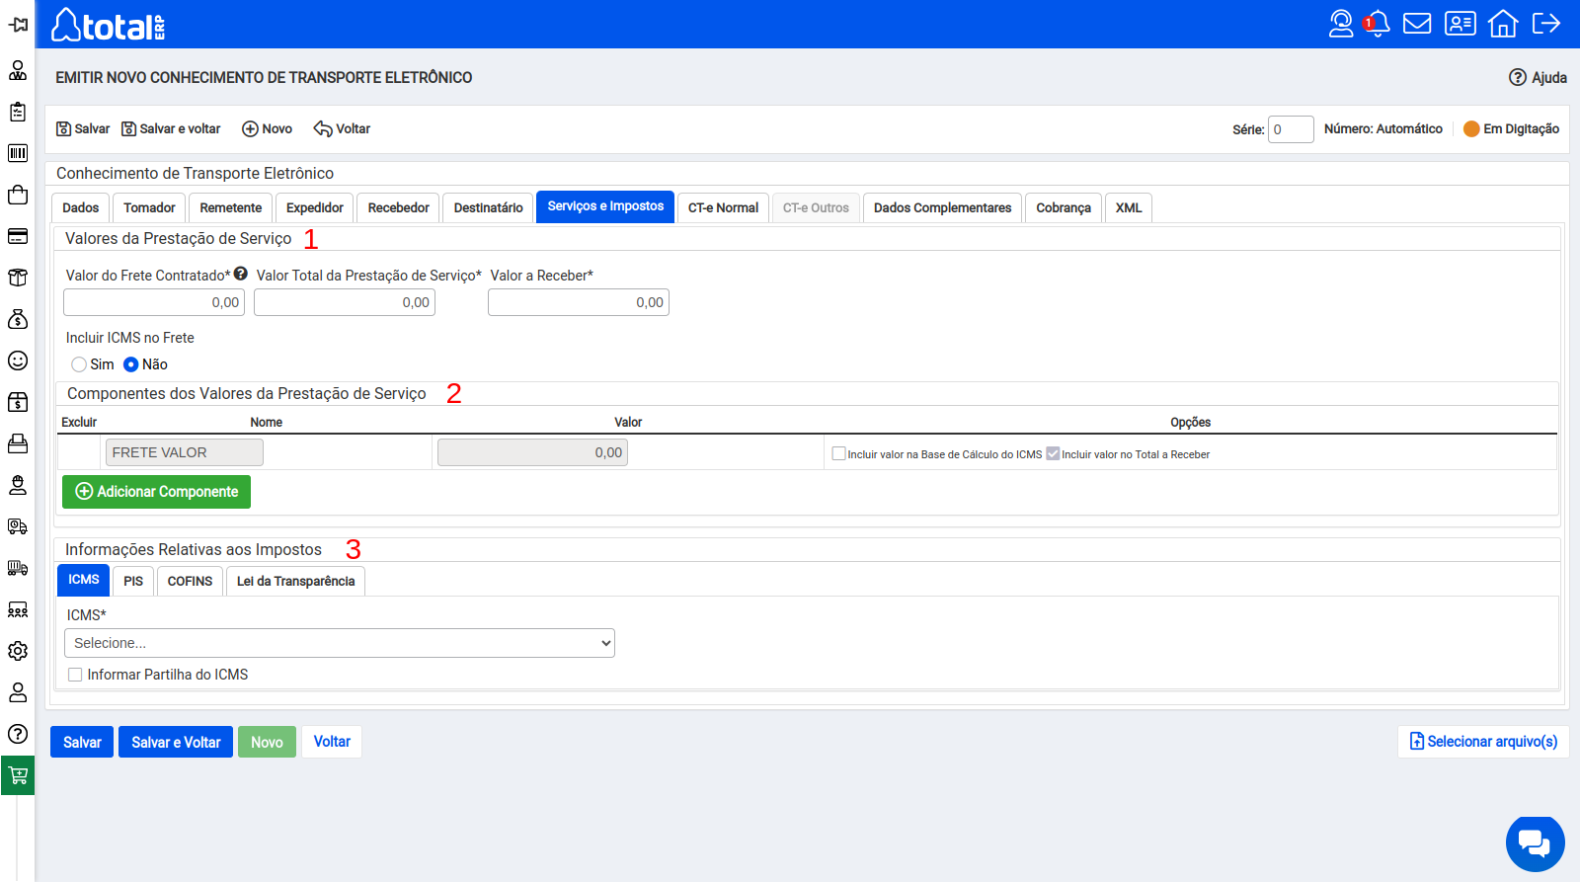Open the package box sidebar icon
The image size is (1580, 883).
coord(18,278)
